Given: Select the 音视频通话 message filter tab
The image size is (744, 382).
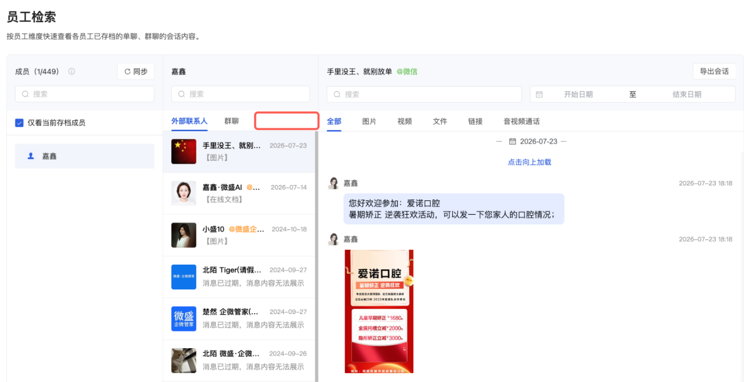Looking at the screenshot, I should (x=521, y=122).
